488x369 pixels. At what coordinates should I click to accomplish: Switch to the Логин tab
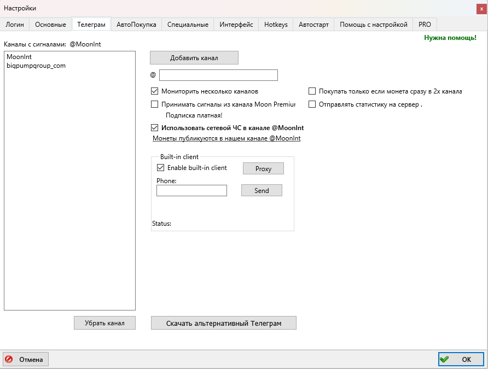[15, 25]
